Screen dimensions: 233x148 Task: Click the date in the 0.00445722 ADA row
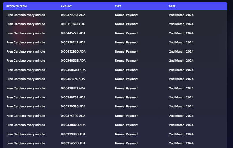tap(181, 33)
